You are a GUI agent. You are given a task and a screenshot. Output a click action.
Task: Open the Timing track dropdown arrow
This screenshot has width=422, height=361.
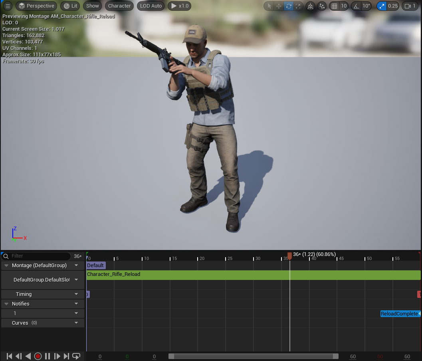click(76, 294)
